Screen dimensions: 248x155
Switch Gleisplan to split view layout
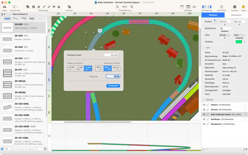point(188,7)
